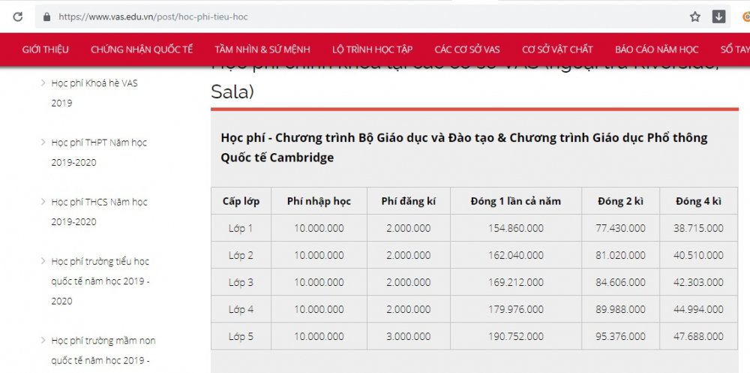Open the BÁO CÁO NĂM HỌC link
Screen dimensions: 750x373
pos(656,50)
